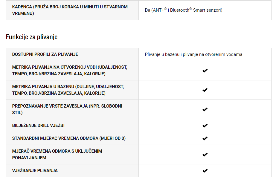279x182 pixels.
Task: Click checkmark for standardni mjerač vremena odmora
Action: 205,138
